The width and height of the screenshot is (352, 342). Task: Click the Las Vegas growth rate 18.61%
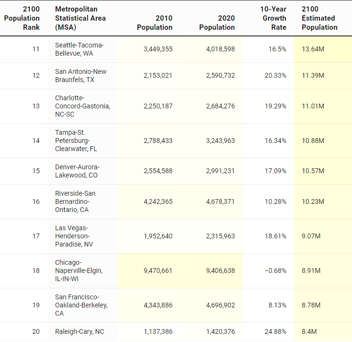(276, 236)
